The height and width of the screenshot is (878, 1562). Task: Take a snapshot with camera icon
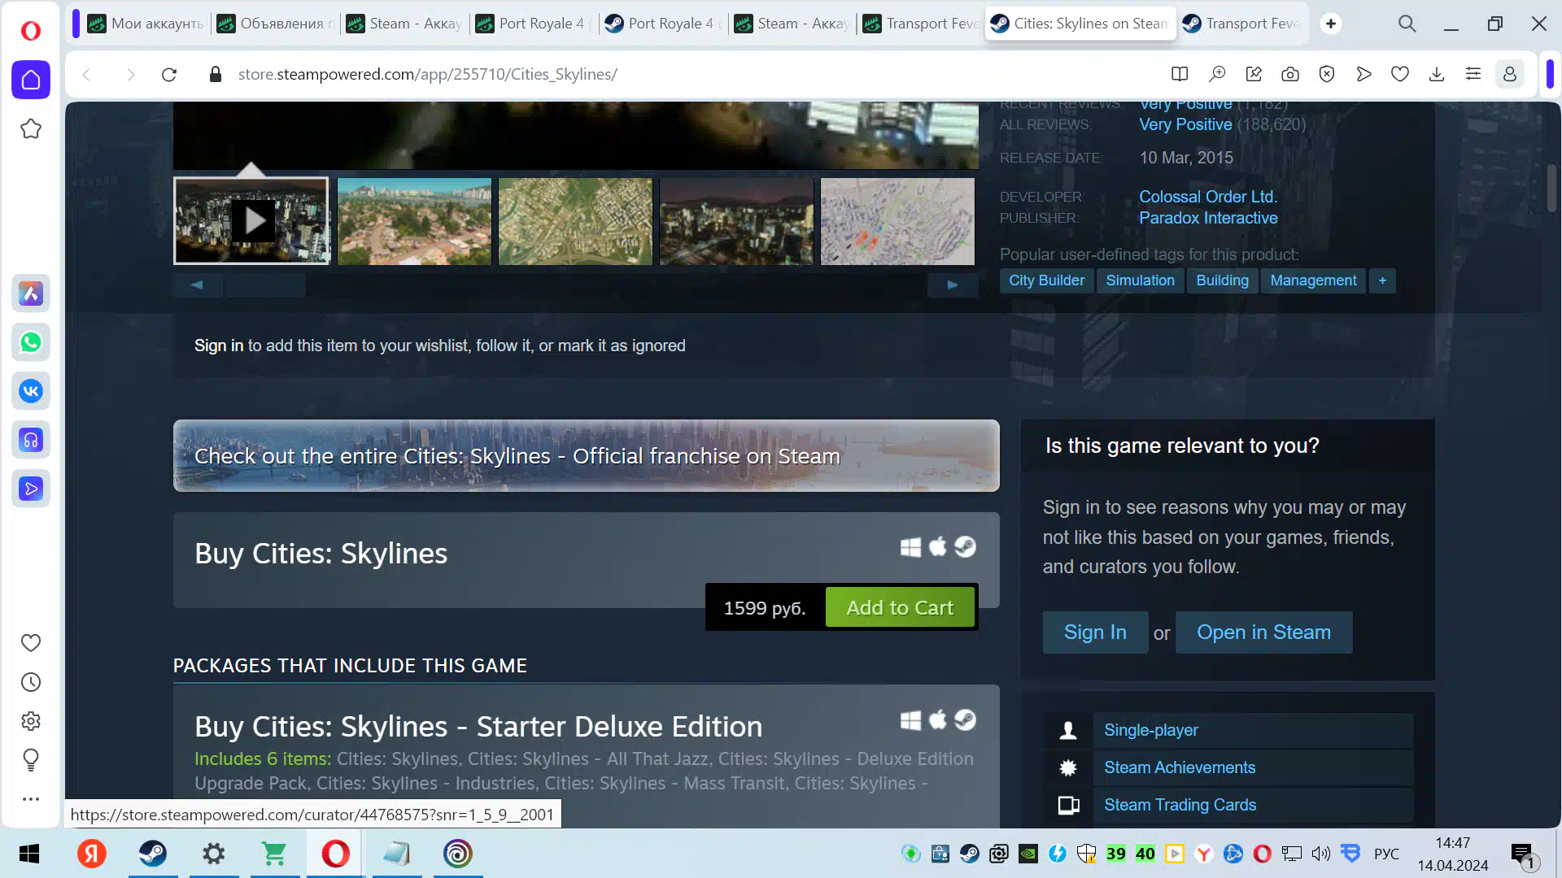(1290, 75)
